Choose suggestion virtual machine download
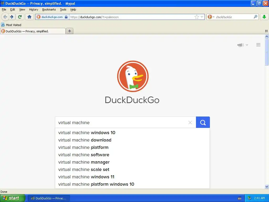269x202 pixels. (x=132, y=140)
